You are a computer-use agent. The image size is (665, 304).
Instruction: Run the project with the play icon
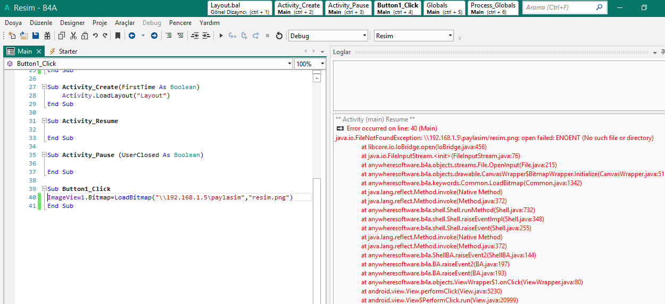221,36
